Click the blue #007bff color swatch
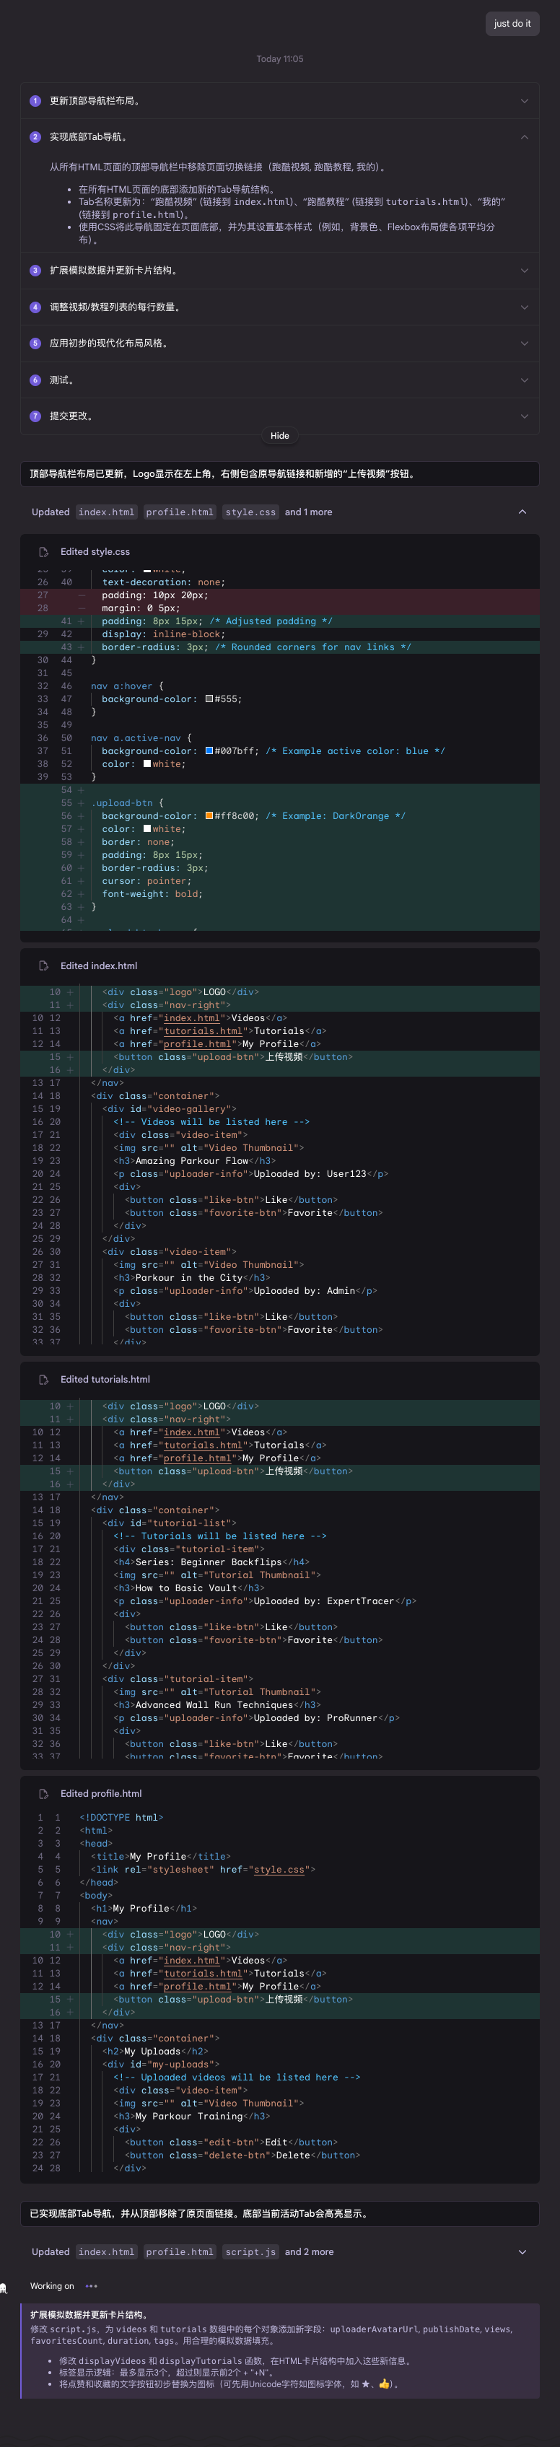The image size is (560, 2447). (x=209, y=751)
